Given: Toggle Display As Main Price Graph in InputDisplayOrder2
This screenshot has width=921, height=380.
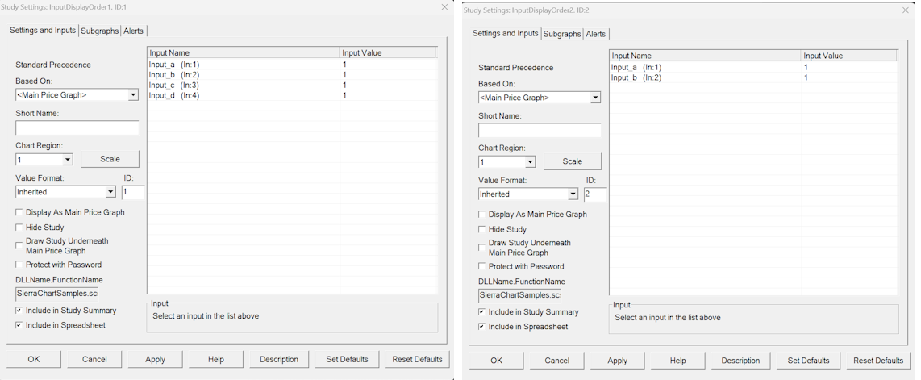Looking at the screenshot, I should (x=482, y=215).
